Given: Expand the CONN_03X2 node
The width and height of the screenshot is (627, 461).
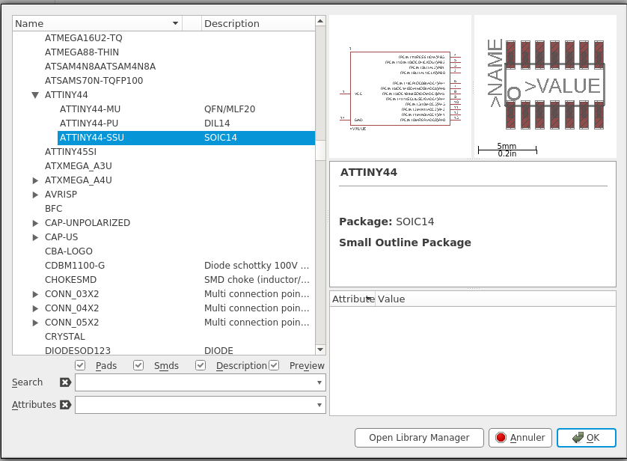Looking at the screenshot, I should 35,294.
